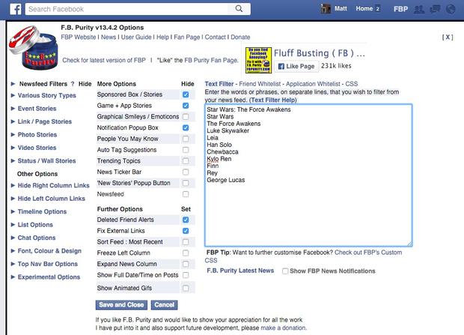Expand Various Story Types section
The height and width of the screenshot is (335, 464).
click(x=46, y=95)
